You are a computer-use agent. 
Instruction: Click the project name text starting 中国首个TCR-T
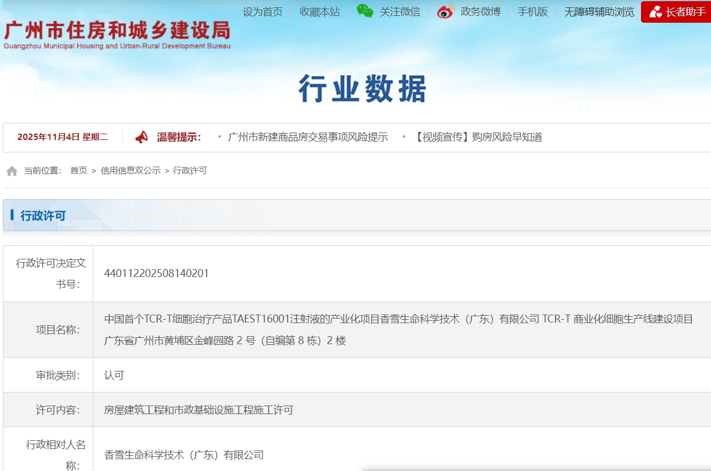coord(398,330)
